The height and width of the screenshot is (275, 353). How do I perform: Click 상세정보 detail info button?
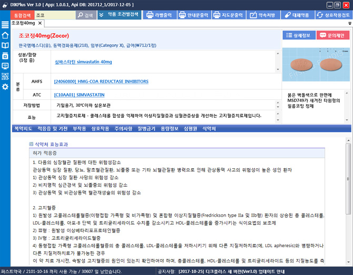[299, 35]
